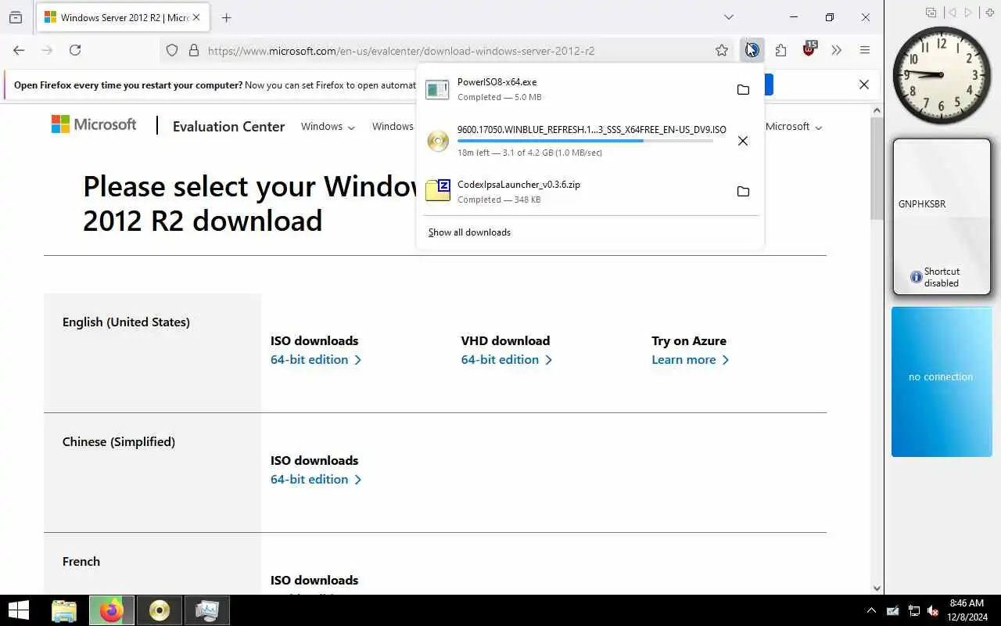The height and width of the screenshot is (626, 1001).
Task: Click Learn more under Try on Azure
Action: point(690,360)
